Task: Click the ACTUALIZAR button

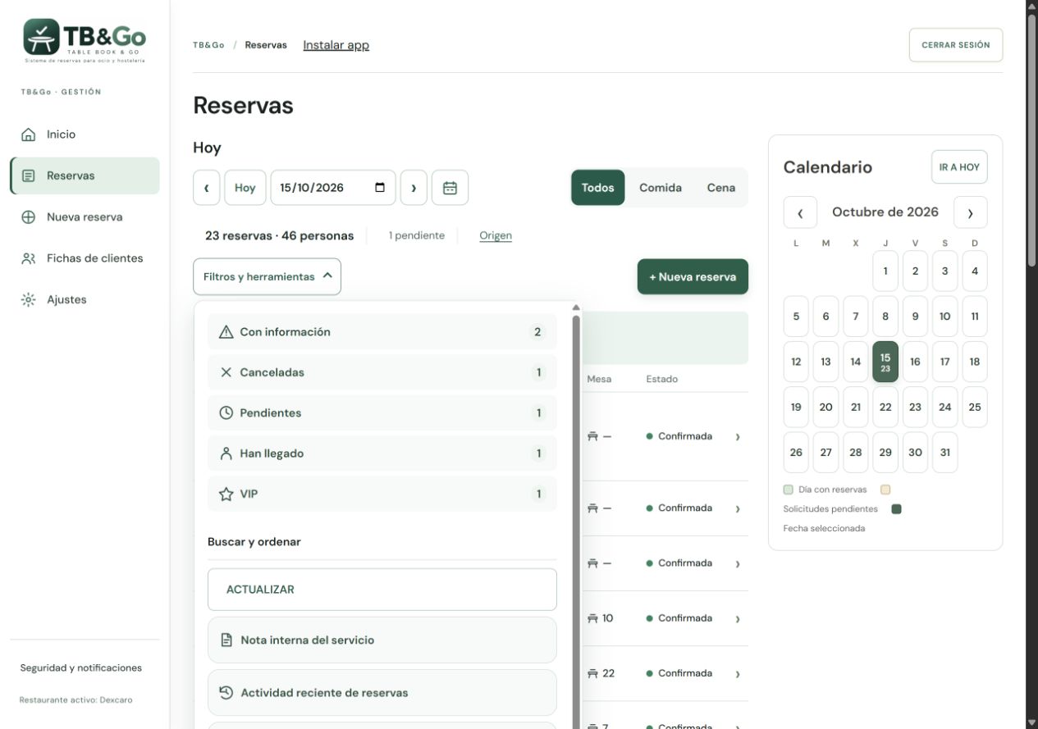Action: pos(382,590)
